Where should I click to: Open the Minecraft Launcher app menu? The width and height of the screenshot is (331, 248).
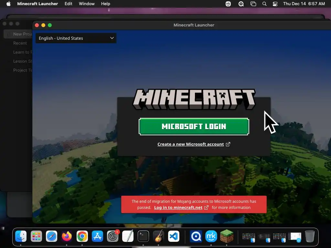[x=37, y=4]
